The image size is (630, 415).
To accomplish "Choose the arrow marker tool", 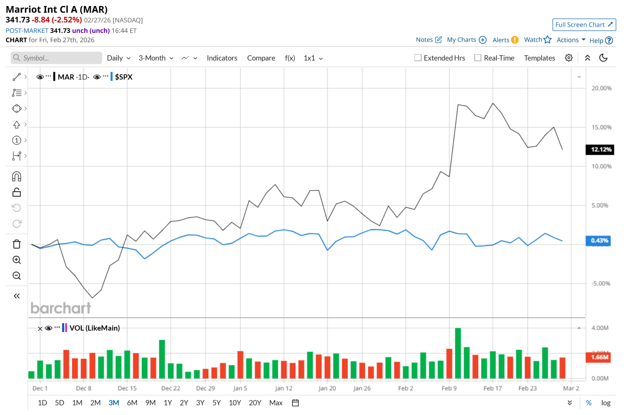I will (16, 124).
